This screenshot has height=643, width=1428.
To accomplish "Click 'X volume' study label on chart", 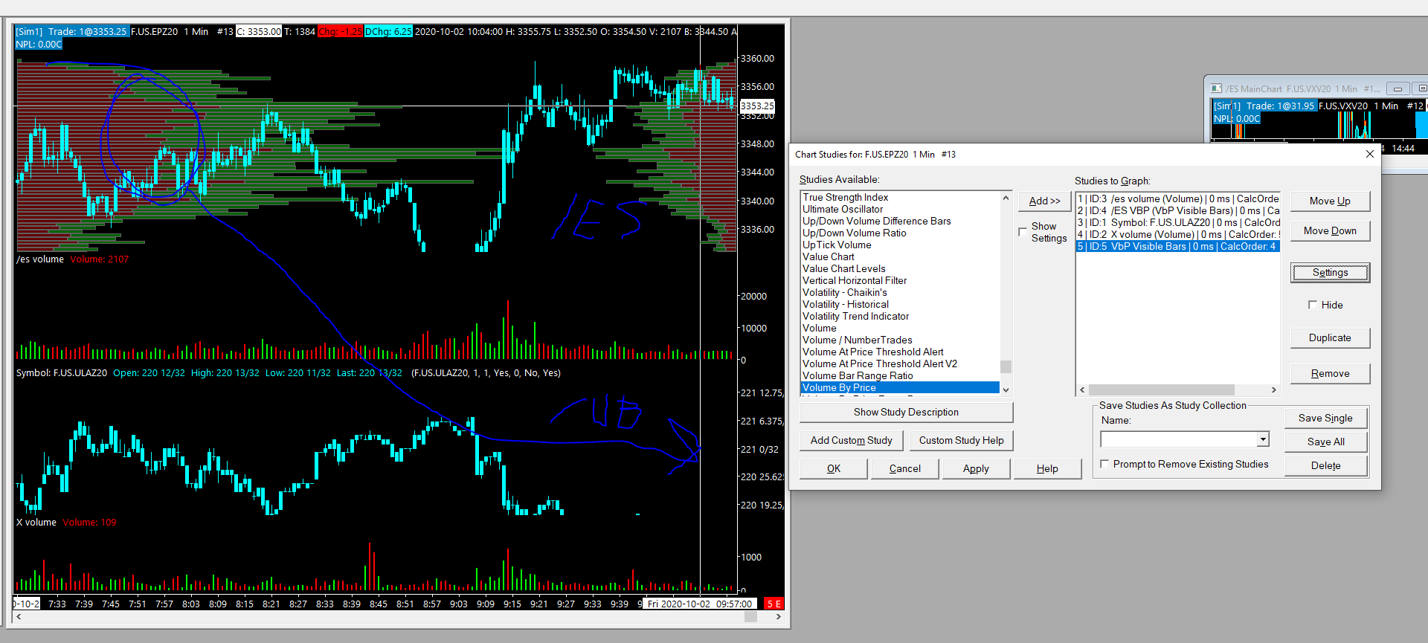I will [x=36, y=522].
